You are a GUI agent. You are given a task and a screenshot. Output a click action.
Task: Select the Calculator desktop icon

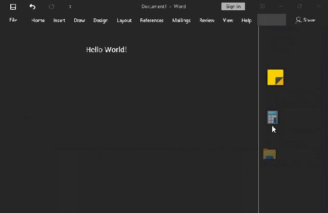tap(273, 117)
